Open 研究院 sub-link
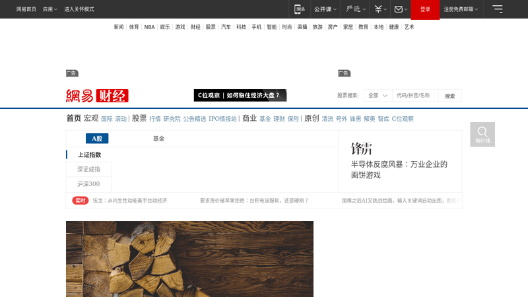This screenshot has width=528, height=297. coord(172,119)
